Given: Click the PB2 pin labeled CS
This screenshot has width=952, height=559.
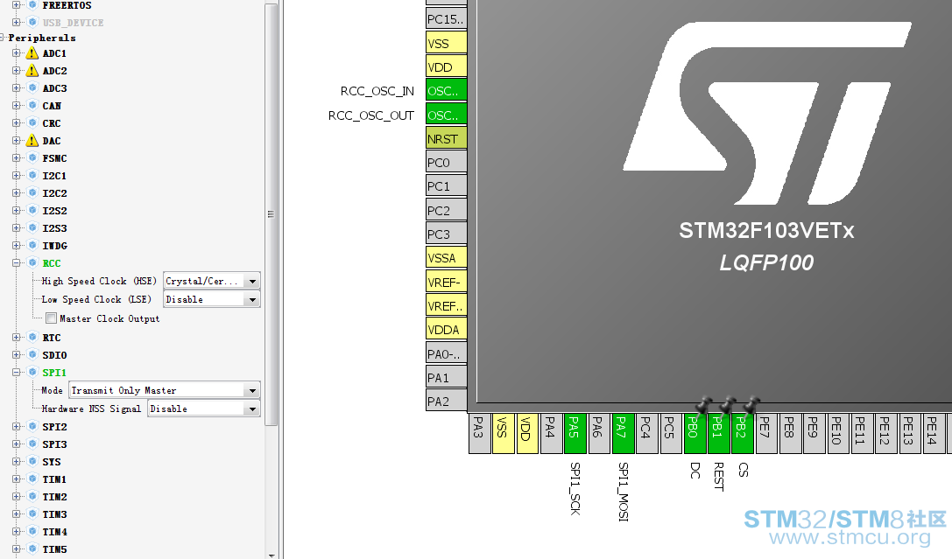Looking at the screenshot, I should click(x=743, y=433).
